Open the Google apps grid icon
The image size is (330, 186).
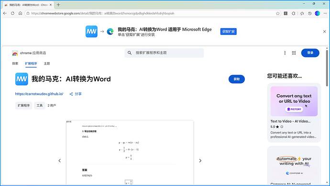[x=294, y=53]
